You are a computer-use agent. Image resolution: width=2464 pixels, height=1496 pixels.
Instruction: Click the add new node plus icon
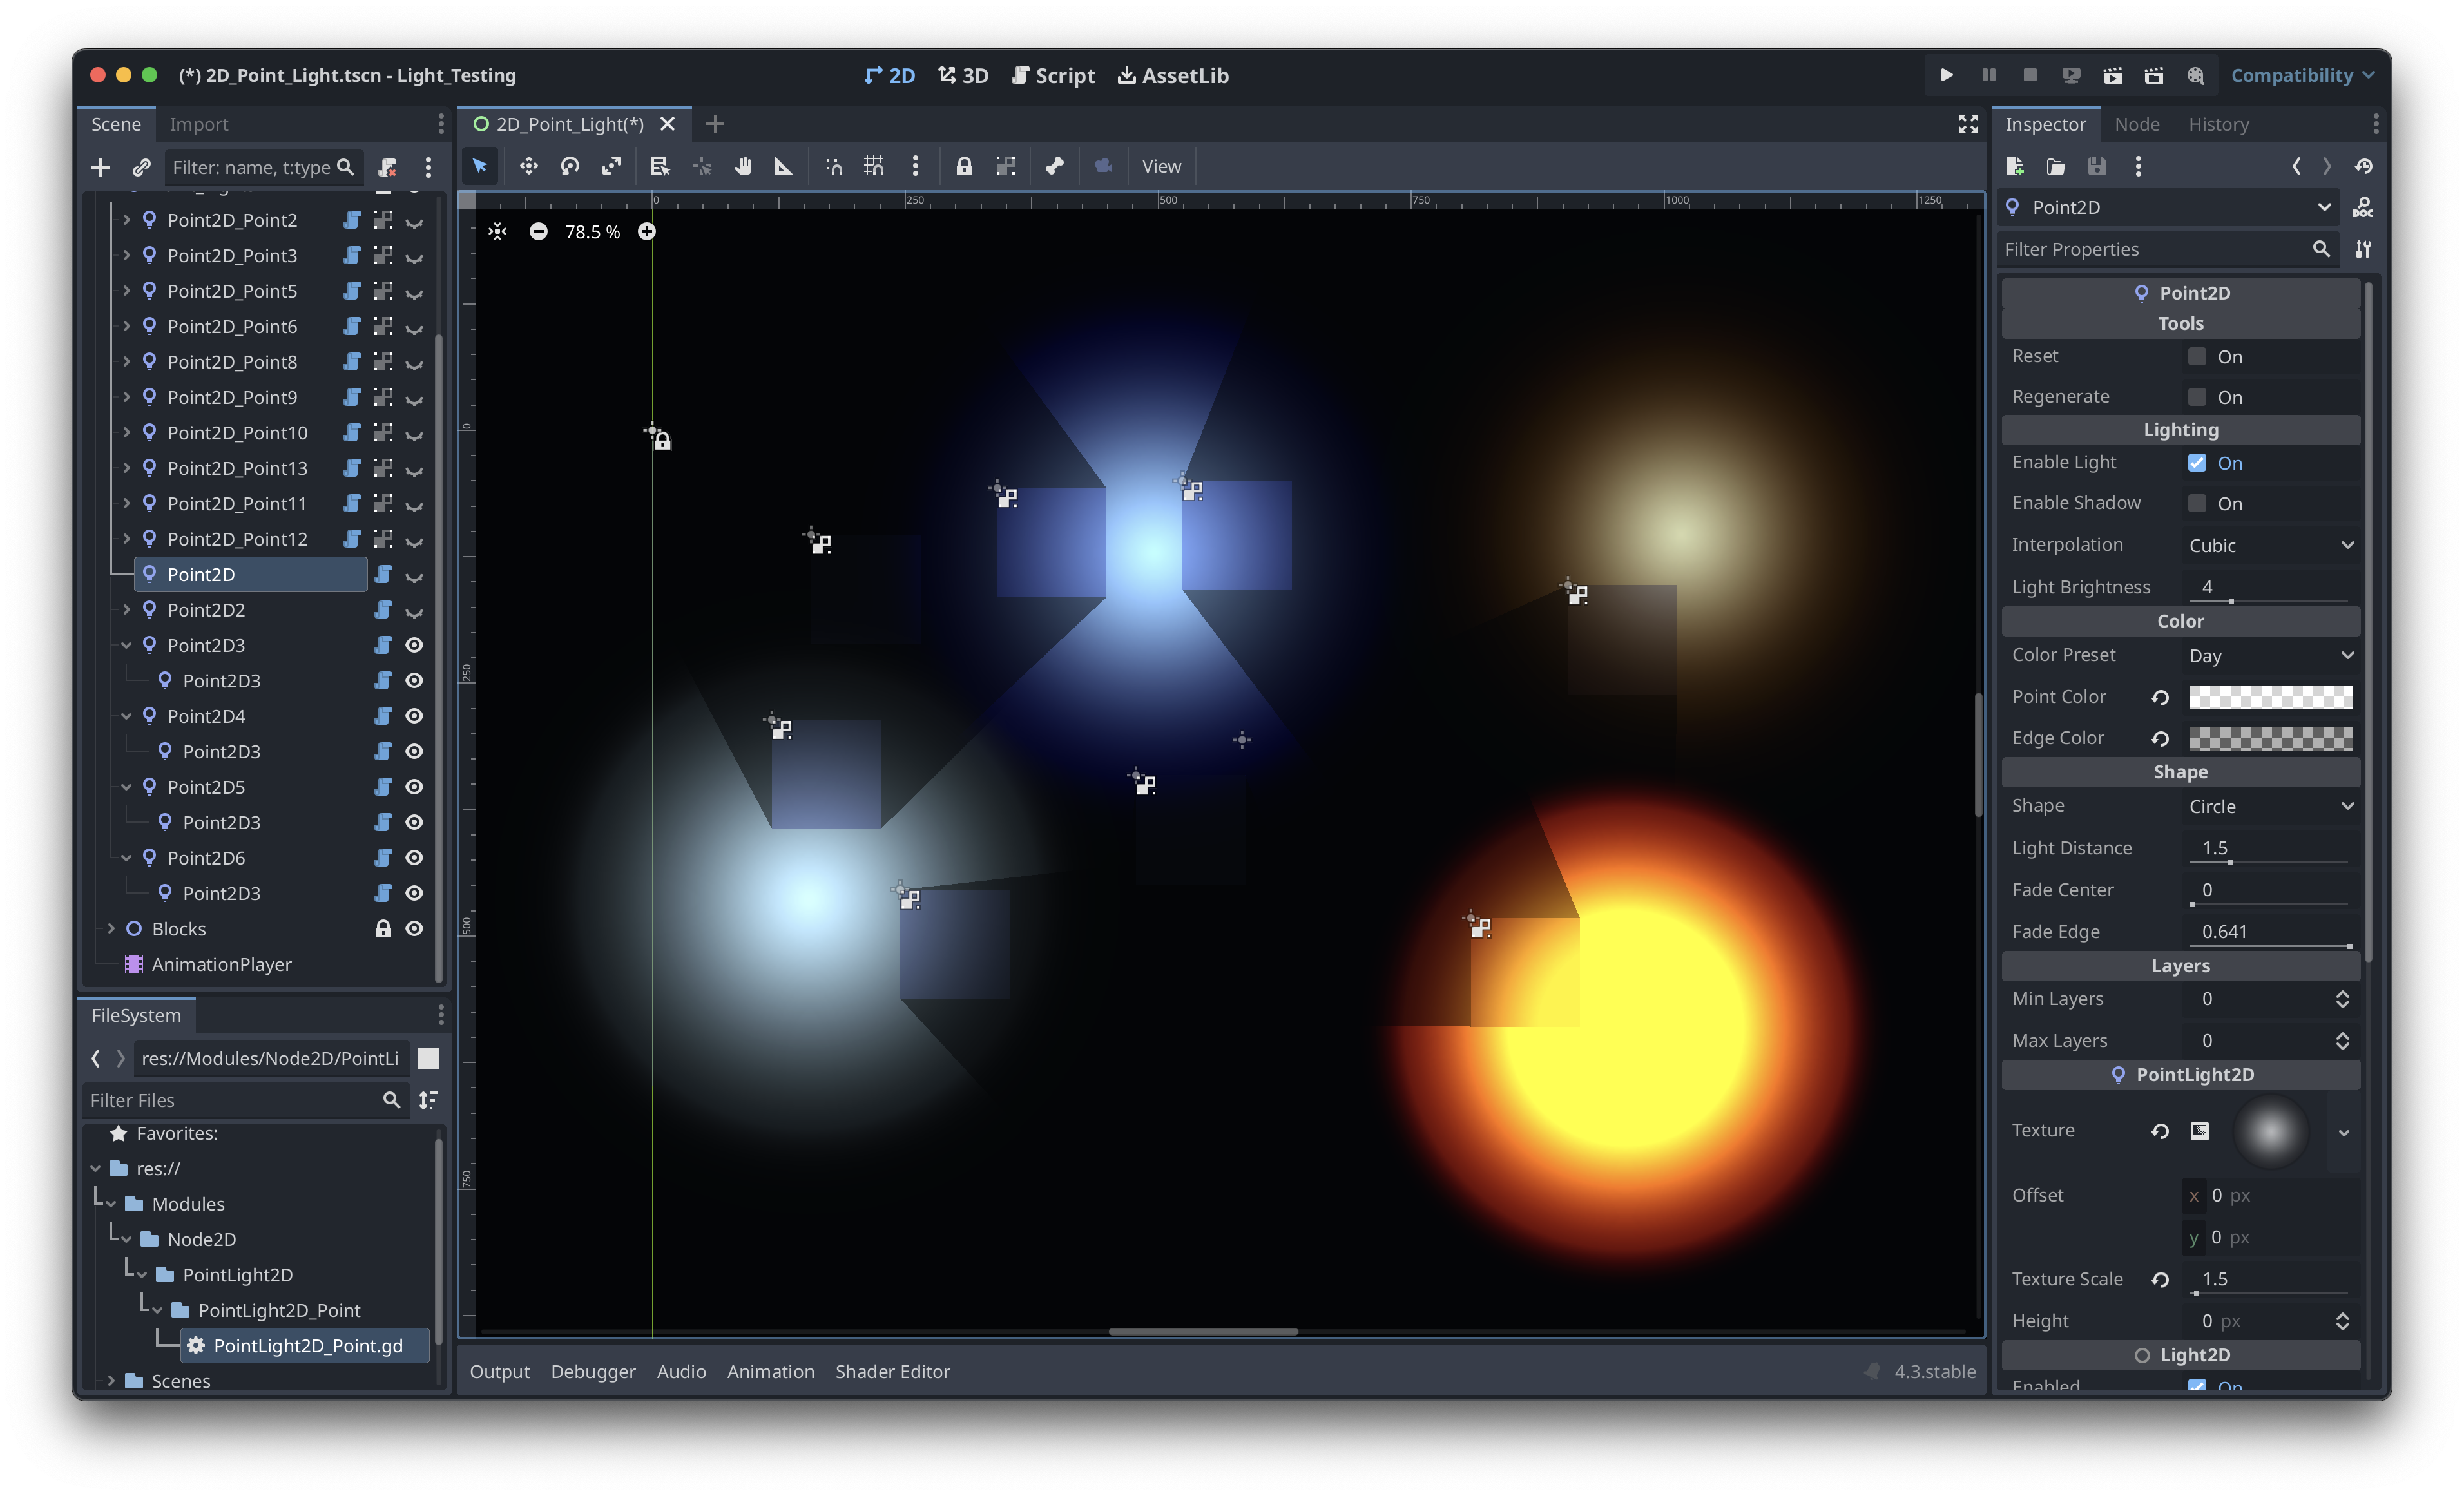click(100, 167)
